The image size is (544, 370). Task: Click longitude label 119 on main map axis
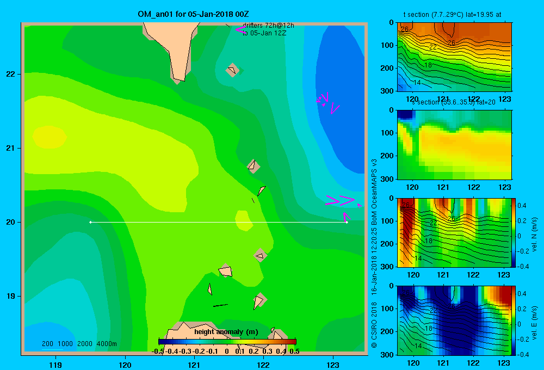(55, 365)
